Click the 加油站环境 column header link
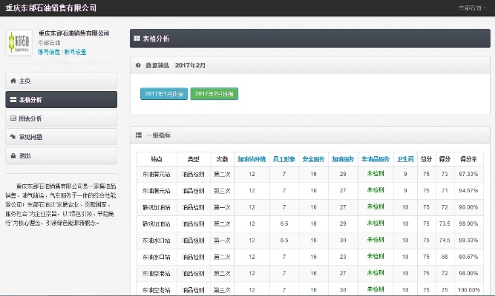Viewport: 495px width, 296px height. pyautogui.click(x=252, y=159)
